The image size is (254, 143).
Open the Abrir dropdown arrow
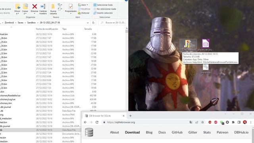pos(87,5)
